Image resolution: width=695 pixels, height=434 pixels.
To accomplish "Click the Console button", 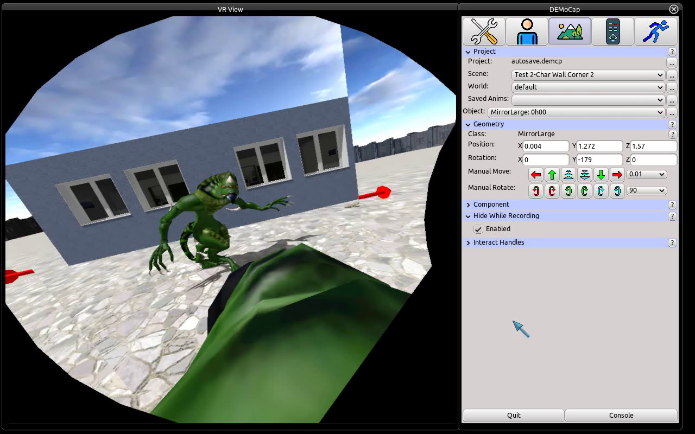I will [621, 415].
